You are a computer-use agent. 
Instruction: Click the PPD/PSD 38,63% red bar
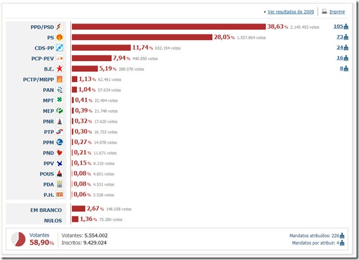169,27
